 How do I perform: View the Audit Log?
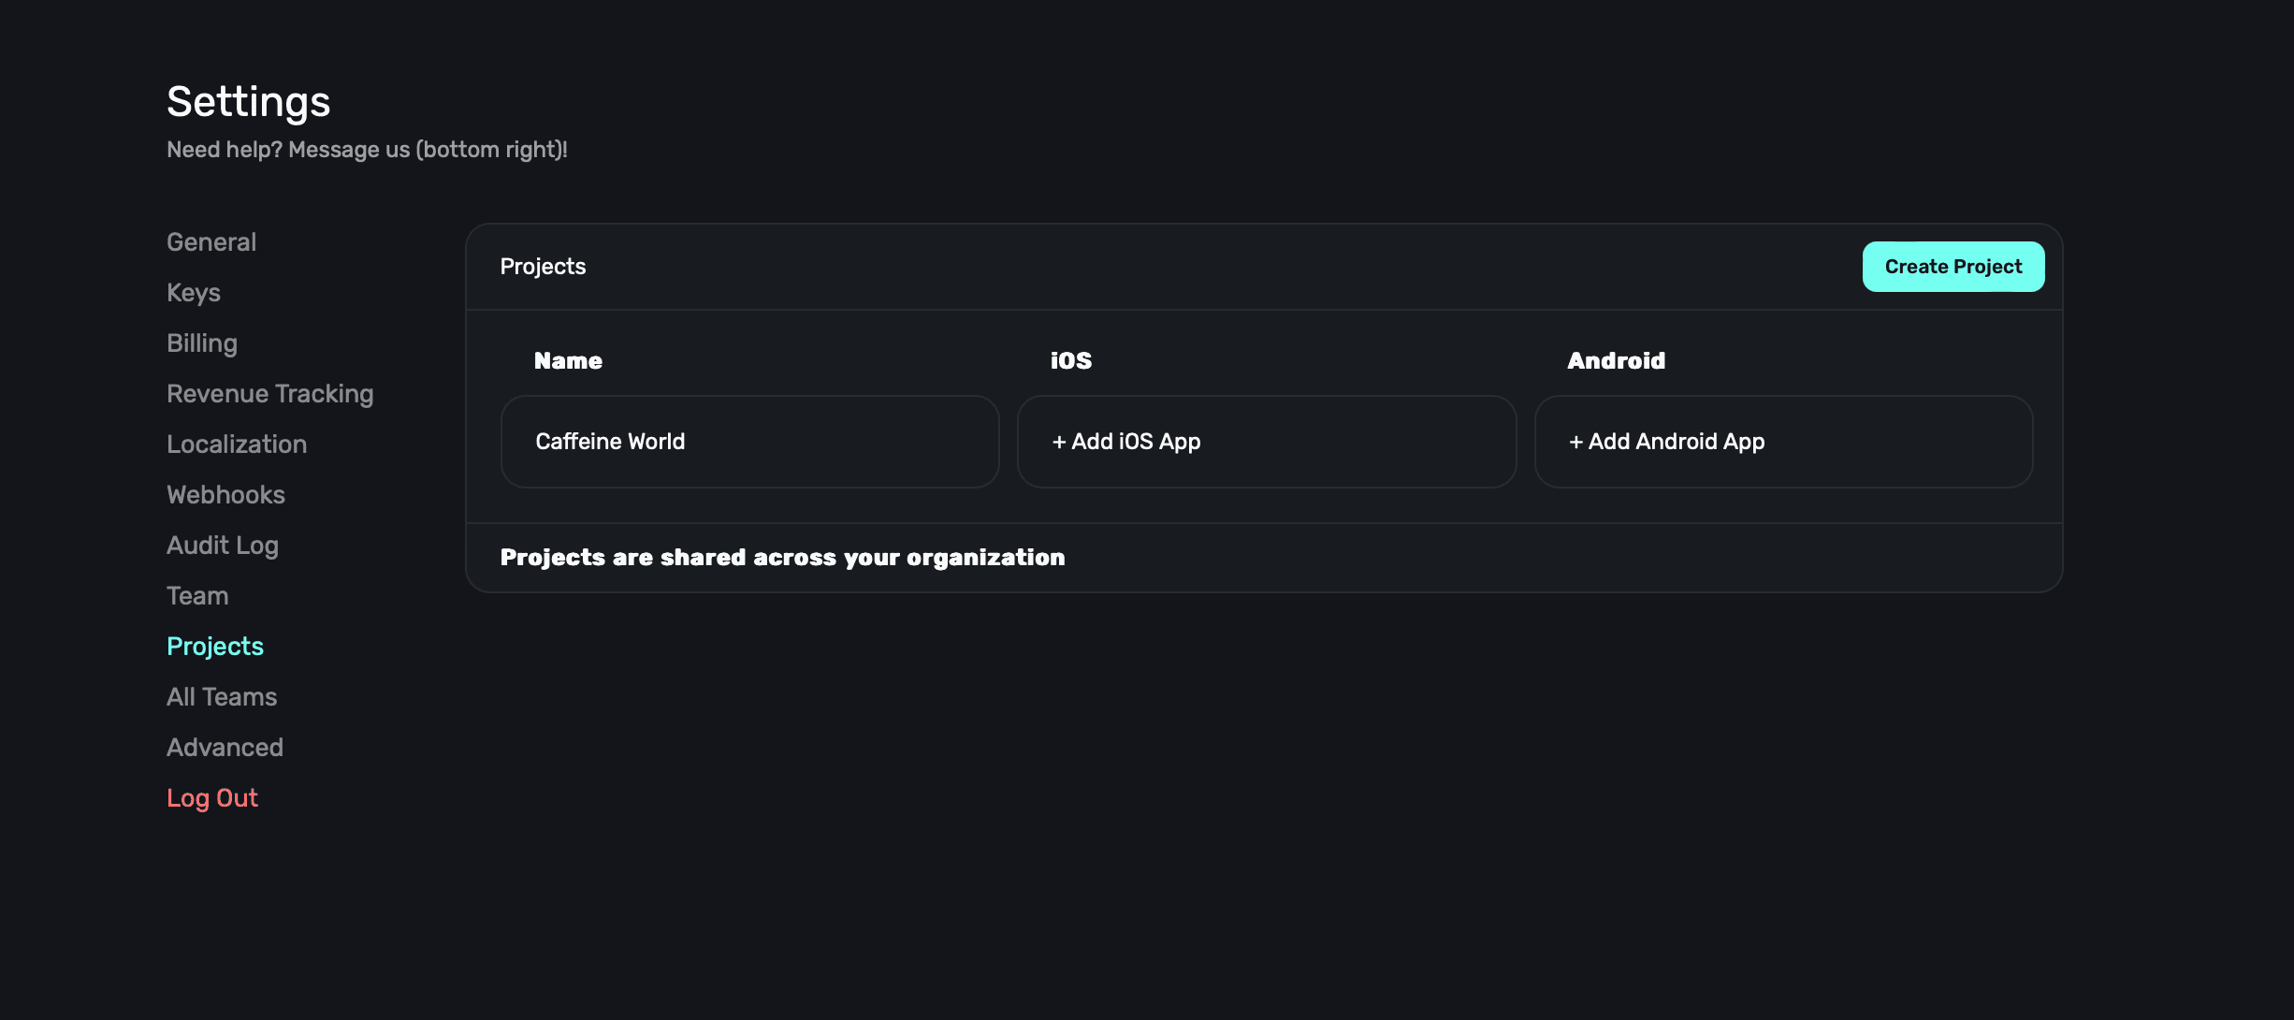pyautogui.click(x=223, y=546)
